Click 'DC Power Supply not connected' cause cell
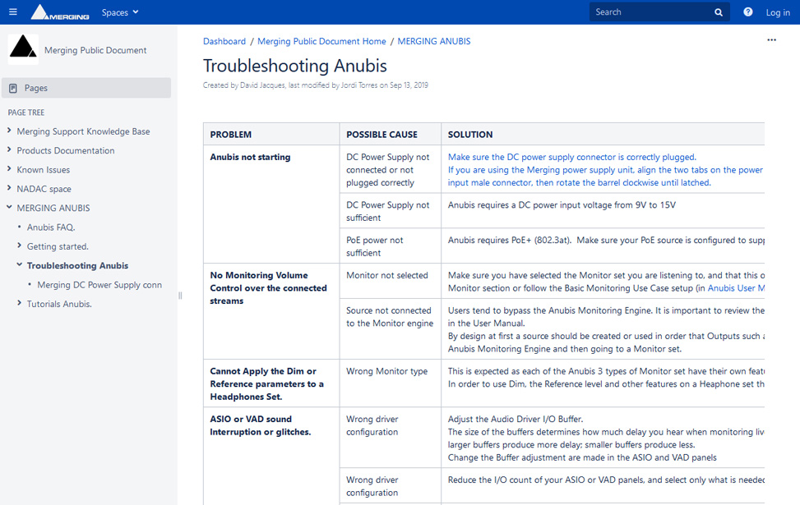The image size is (800, 505). coord(391,169)
